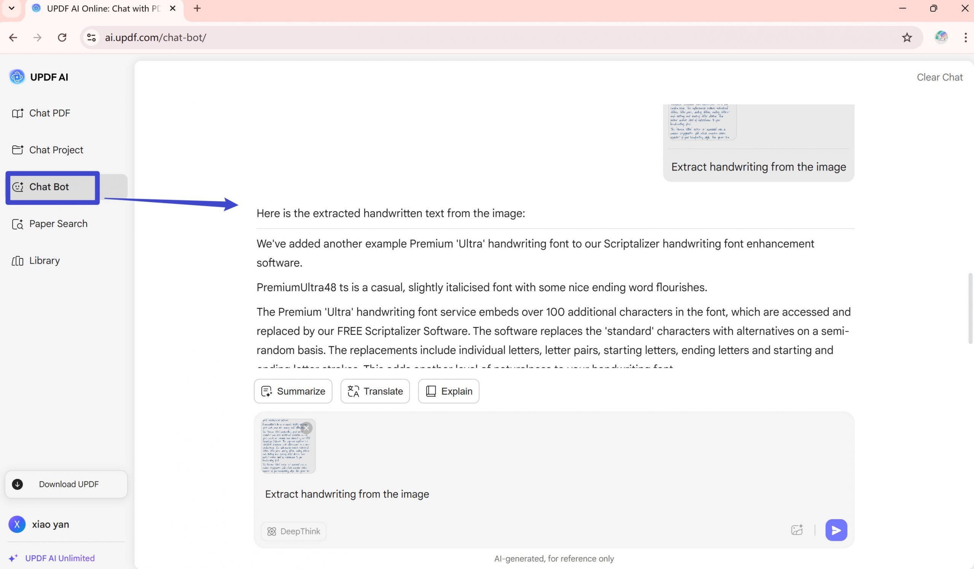
Task: Click the message text input field
Action: coord(554,494)
